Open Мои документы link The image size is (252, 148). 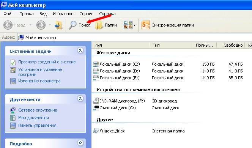click(x=33, y=118)
